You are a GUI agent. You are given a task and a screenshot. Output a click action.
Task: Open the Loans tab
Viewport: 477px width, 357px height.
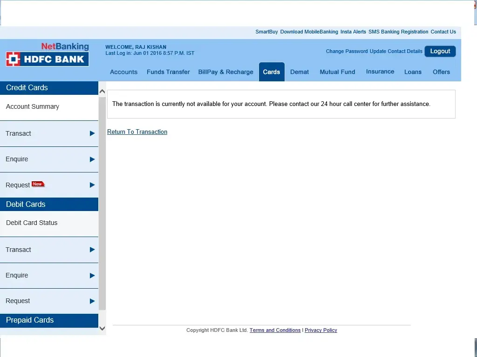tap(413, 72)
